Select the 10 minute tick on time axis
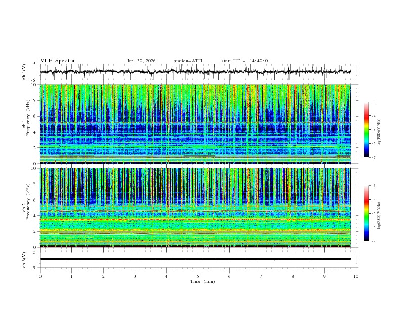This screenshot has width=401, height=310. 356,276
